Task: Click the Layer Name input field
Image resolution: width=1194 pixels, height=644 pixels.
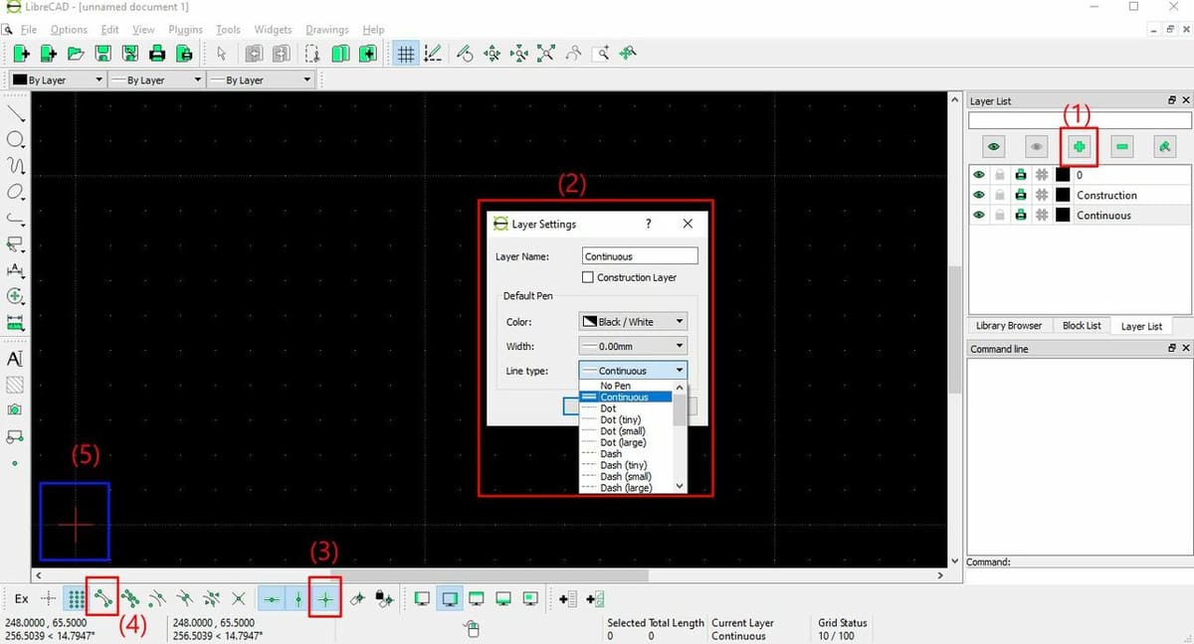Action: pyautogui.click(x=640, y=255)
